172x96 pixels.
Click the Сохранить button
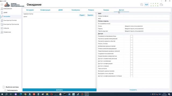[x=133, y=90]
